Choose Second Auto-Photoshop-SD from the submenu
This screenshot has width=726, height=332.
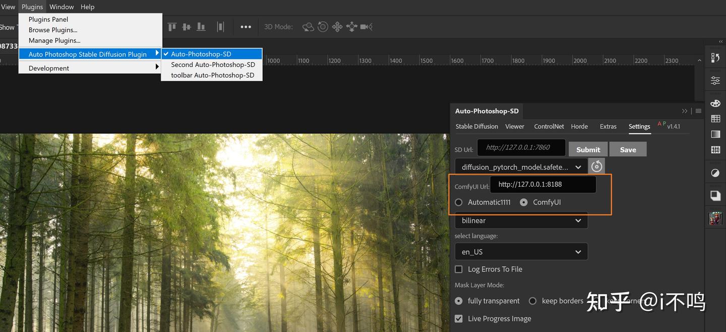(213, 64)
